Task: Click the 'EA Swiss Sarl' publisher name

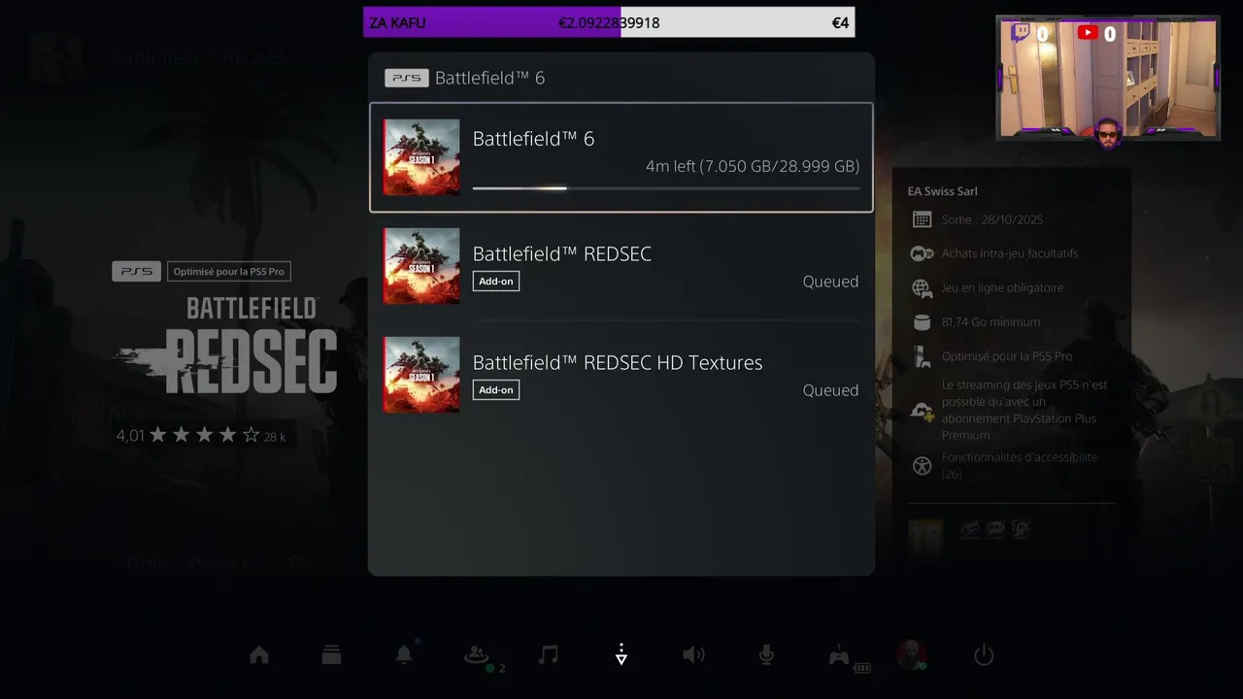Action: click(x=942, y=191)
